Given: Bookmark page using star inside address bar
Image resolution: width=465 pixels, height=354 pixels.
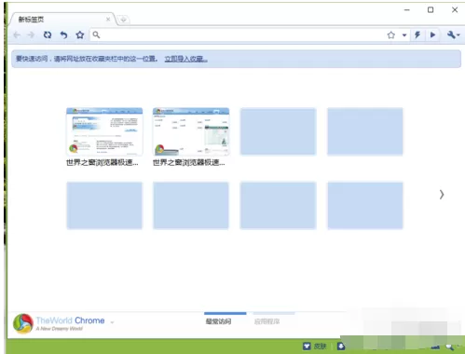Looking at the screenshot, I should coord(391,35).
